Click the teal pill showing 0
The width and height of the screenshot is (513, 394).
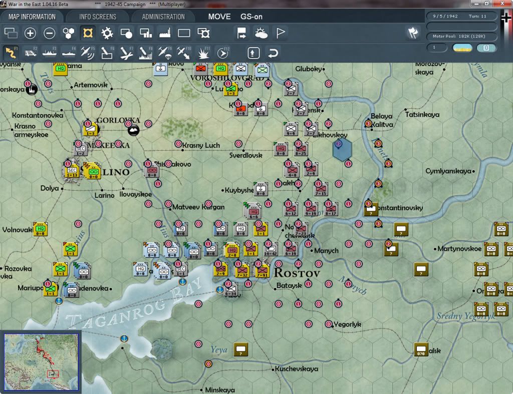click(x=486, y=48)
